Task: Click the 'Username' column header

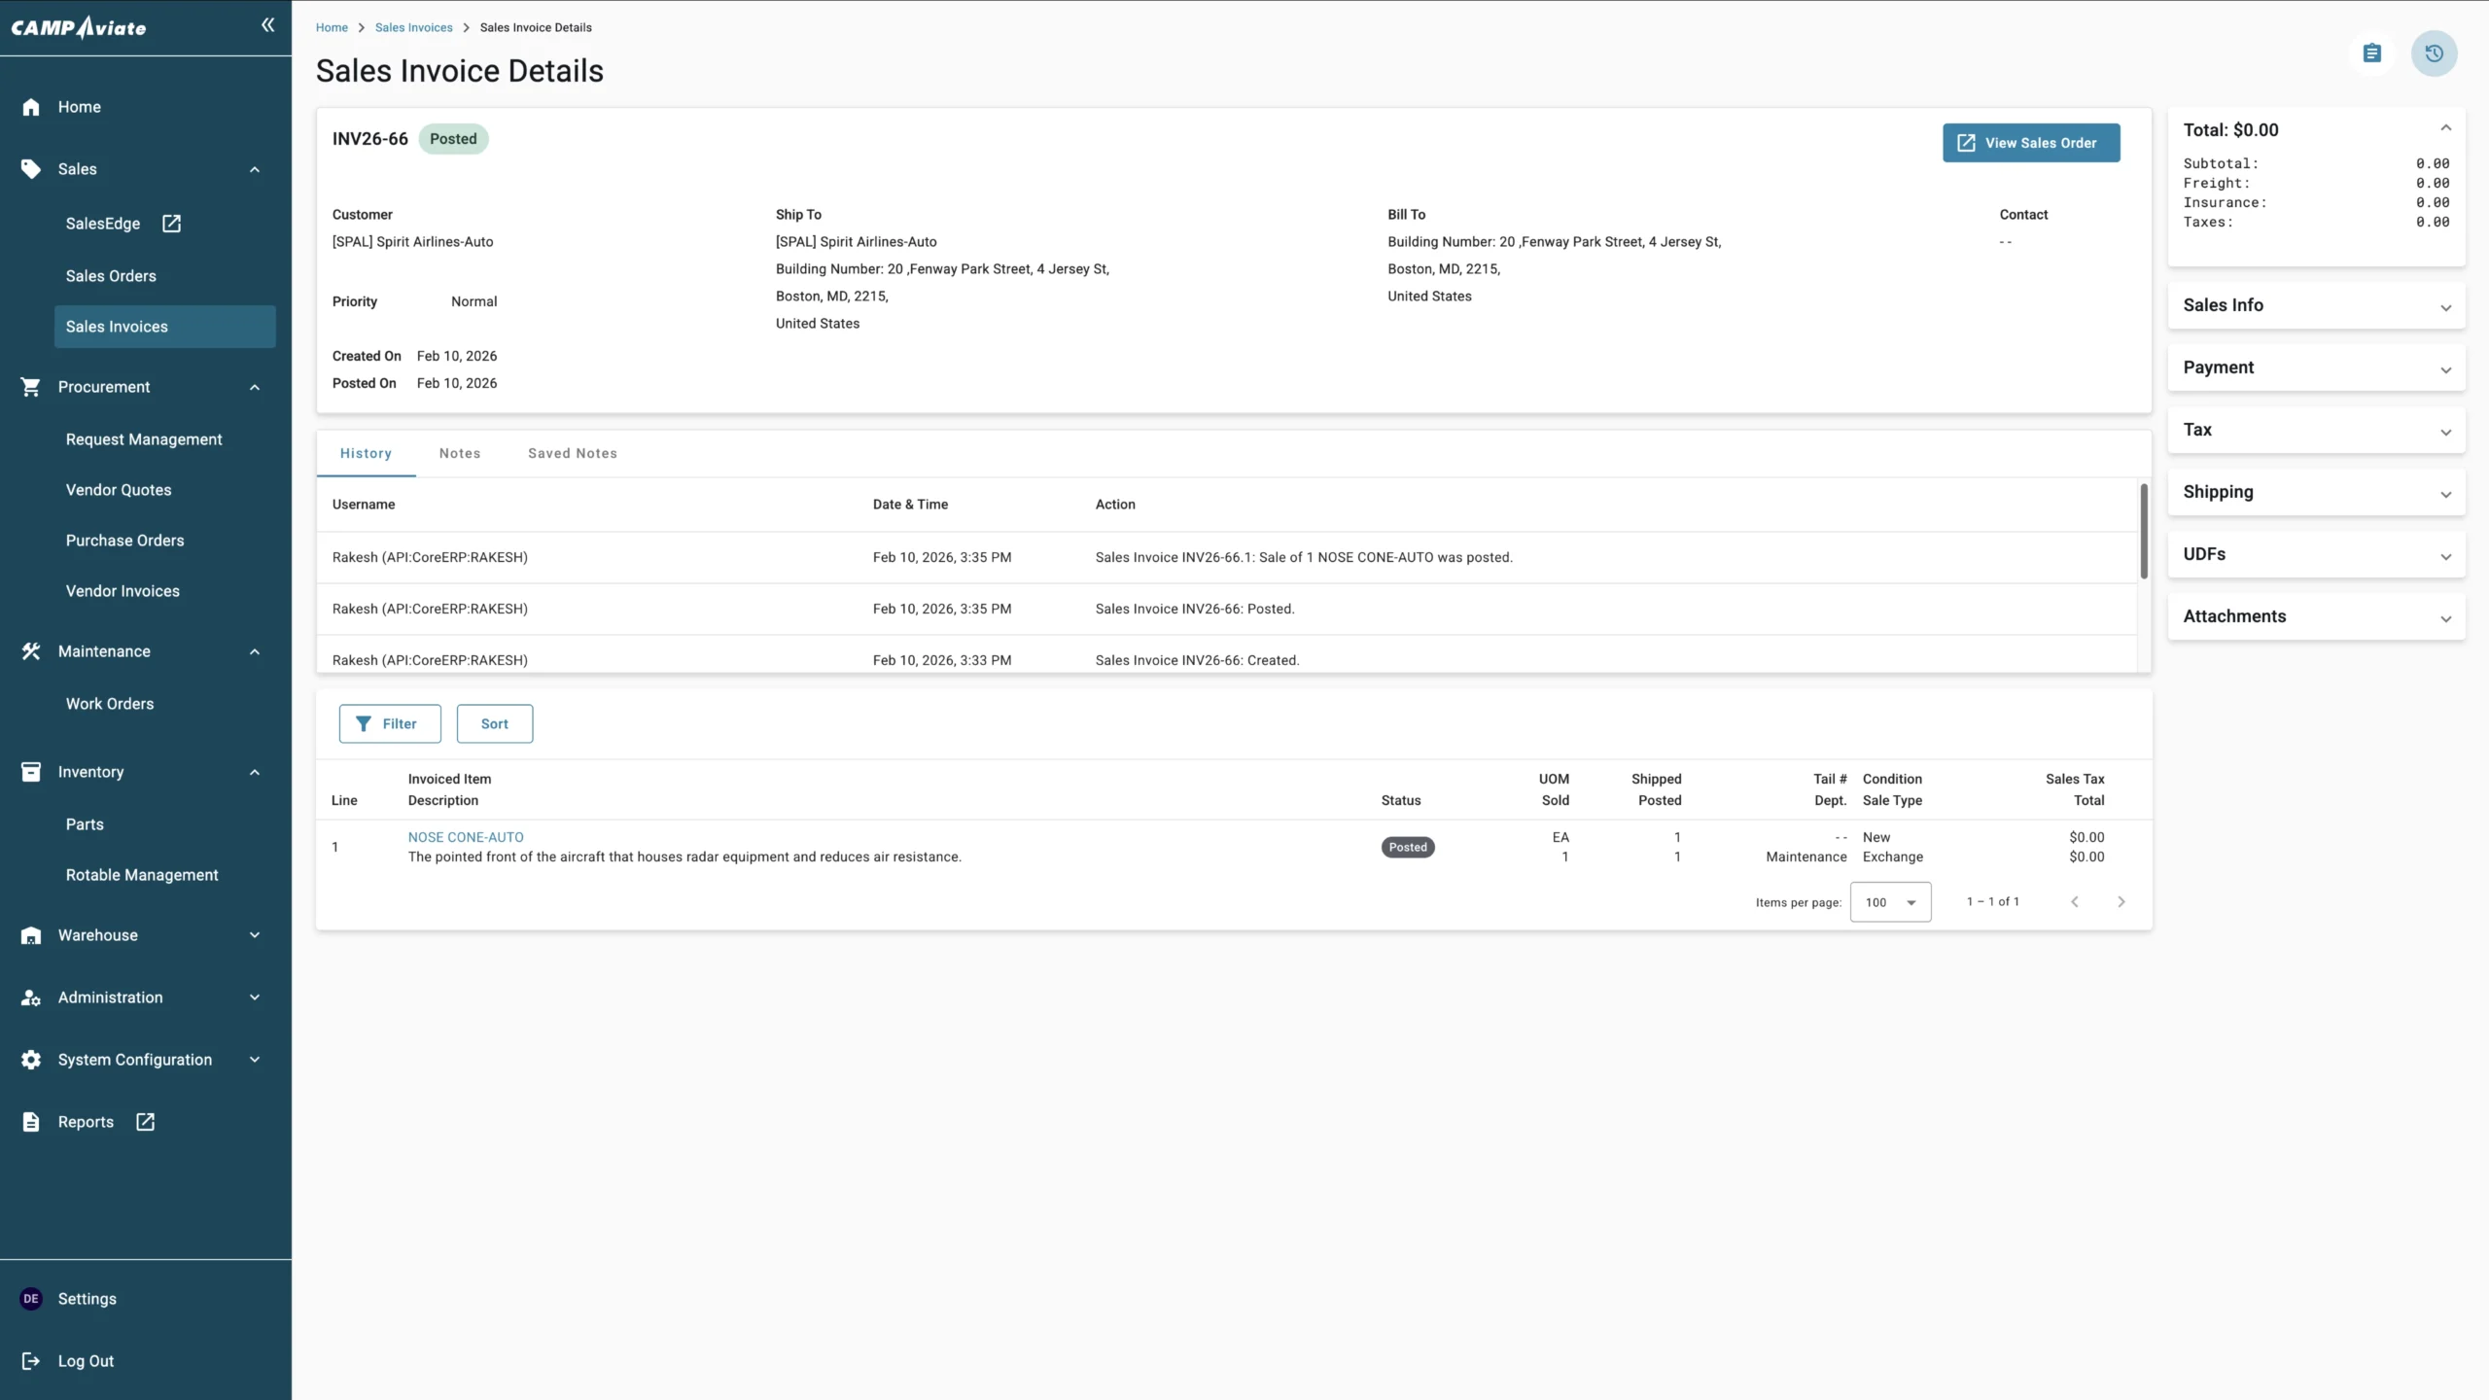Action: (x=364, y=505)
